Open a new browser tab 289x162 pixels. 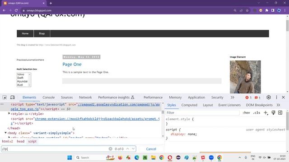click(51, 3)
